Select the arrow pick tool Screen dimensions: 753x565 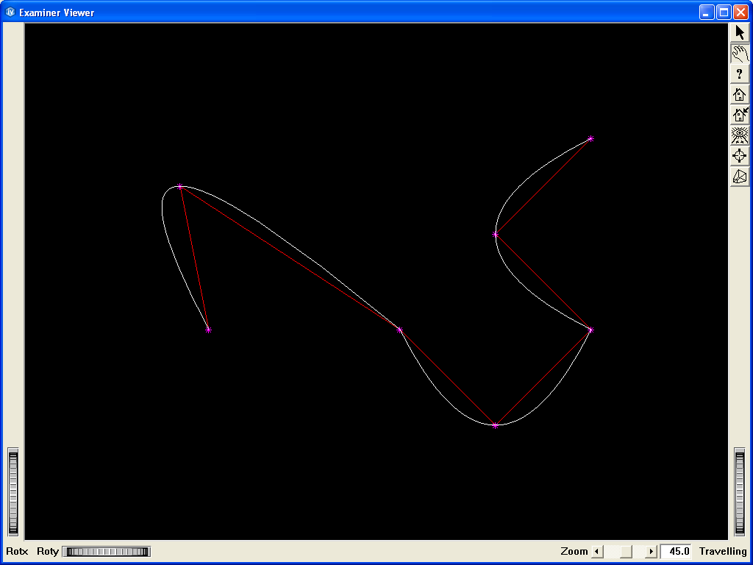(739, 32)
